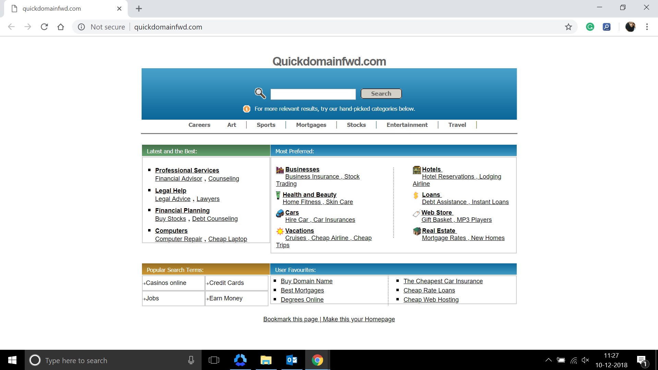Open the Cheap Web Hosting link
Image resolution: width=658 pixels, height=370 pixels.
point(431,299)
